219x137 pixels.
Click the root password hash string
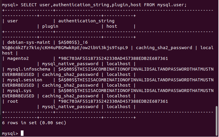click(x=113, y=101)
